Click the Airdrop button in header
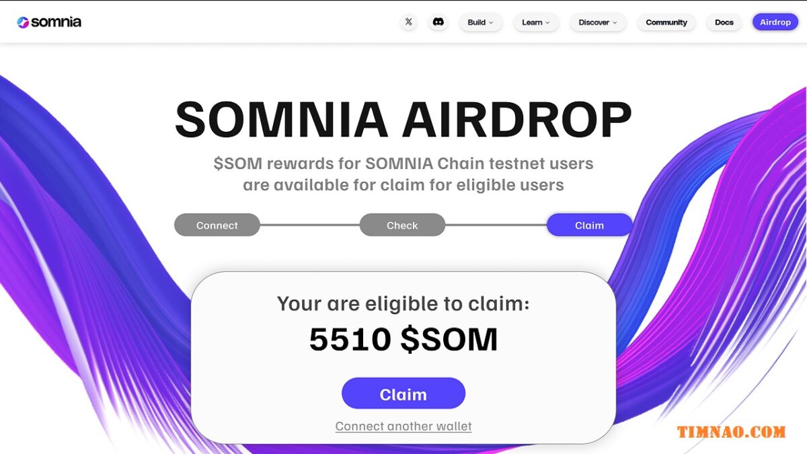This screenshot has height=454, width=807. pos(775,22)
